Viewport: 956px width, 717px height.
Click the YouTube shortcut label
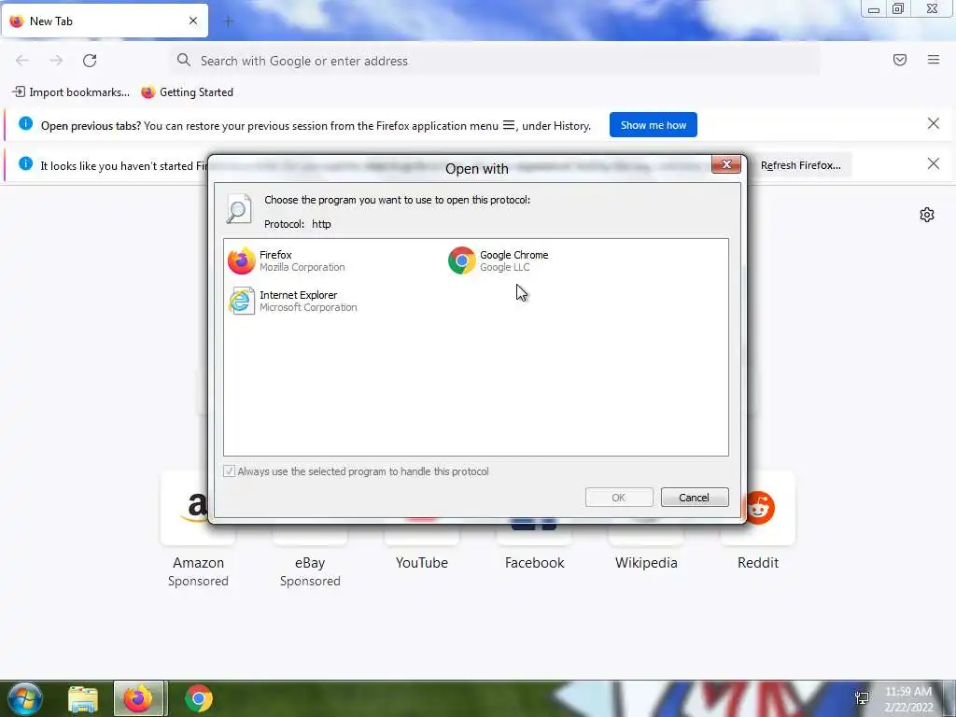(x=422, y=563)
